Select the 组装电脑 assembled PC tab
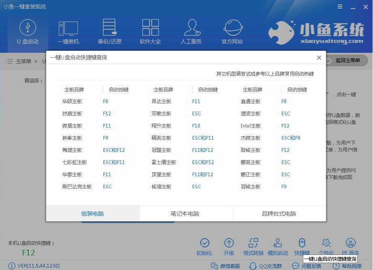The width and height of the screenshot is (373, 270). pyautogui.click(x=93, y=213)
